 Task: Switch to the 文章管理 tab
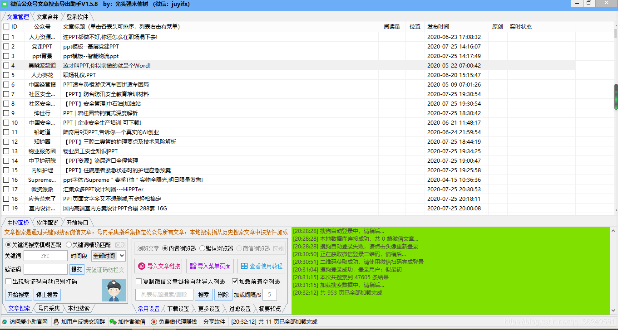(18, 17)
